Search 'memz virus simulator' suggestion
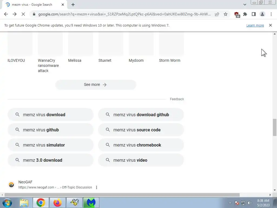Screen dimensions: 277x208 (x=51, y=145)
